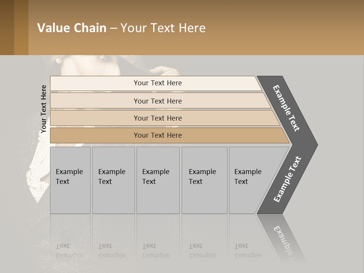
Task: Click the woman's eye in the background photo
Action: coord(100,58)
